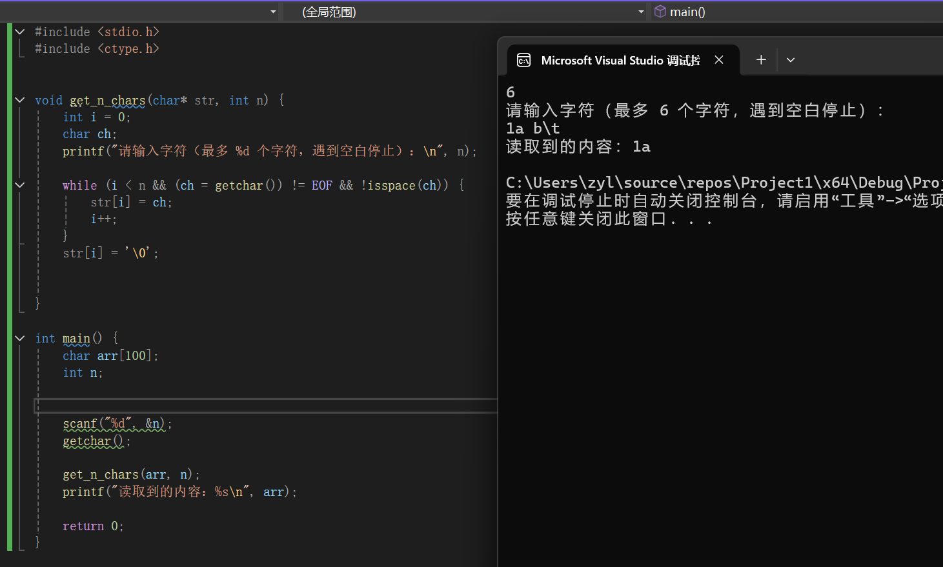Click the char arr[100]; declaration
This screenshot has height=567, width=943.
pyautogui.click(x=110, y=355)
